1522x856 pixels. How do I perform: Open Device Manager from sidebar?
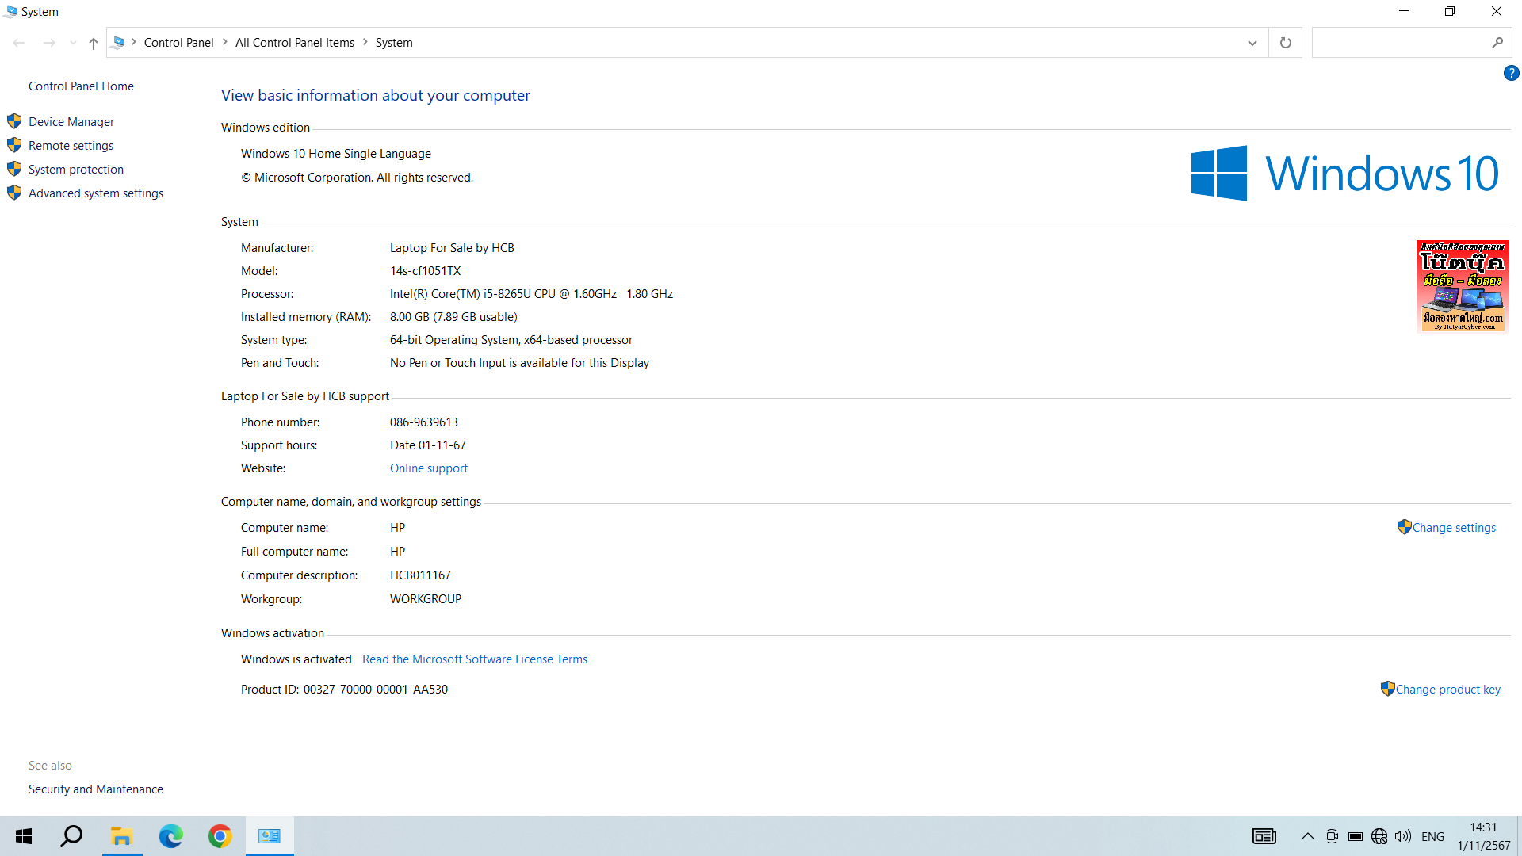pyautogui.click(x=71, y=121)
